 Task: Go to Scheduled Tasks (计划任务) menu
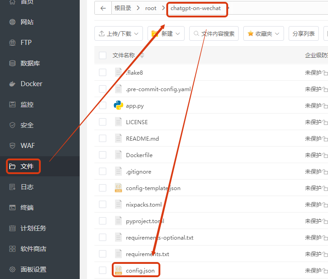tap(33, 228)
